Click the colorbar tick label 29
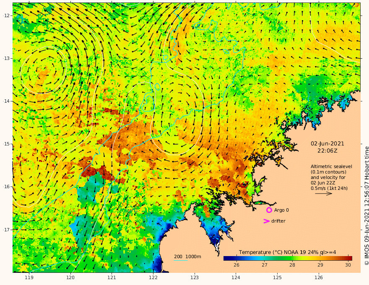Viewport: 369px width, 285px height. [320, 265]
